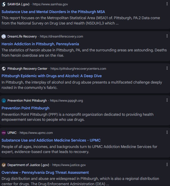Open the Prevention Point Pittsburgh title link
The height and width of the screenshot is (186, 170).
[x=26, y=108]
